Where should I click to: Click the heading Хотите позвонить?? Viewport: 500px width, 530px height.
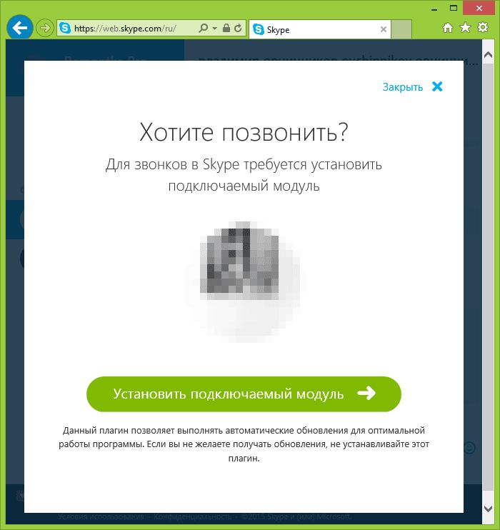coord(244,132)
